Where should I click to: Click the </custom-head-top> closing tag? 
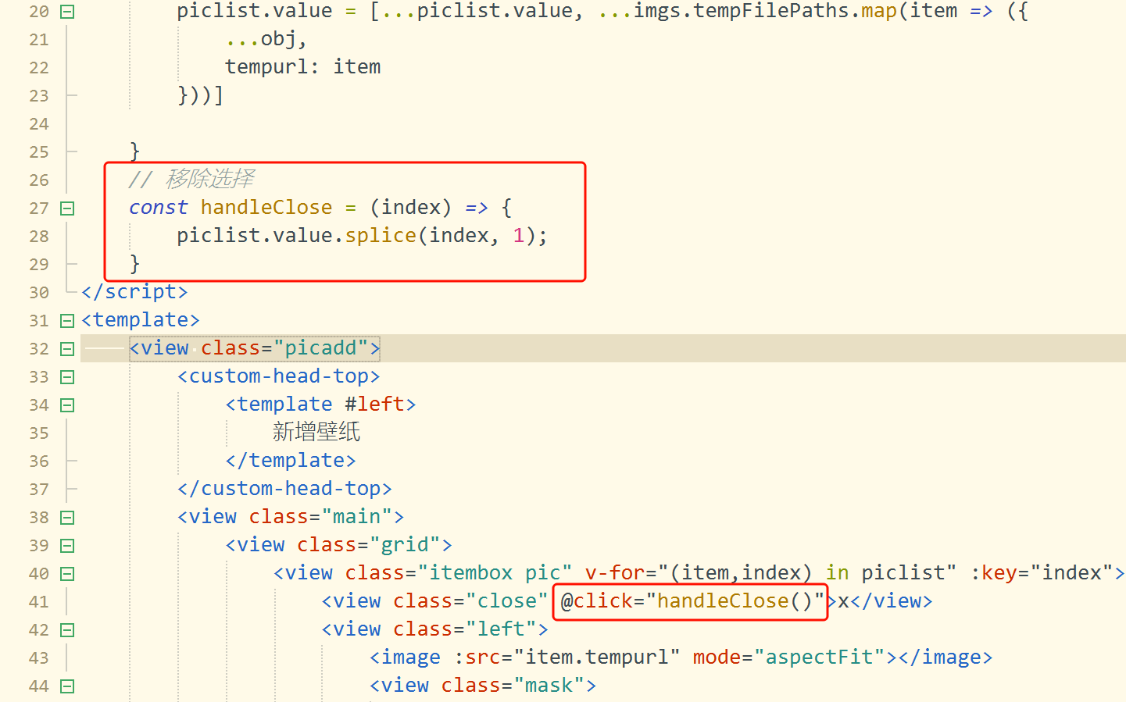pyautogui.click(x=284, y=489)
